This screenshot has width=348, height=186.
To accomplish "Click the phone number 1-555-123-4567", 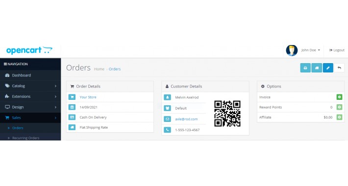I will point(187,130).
